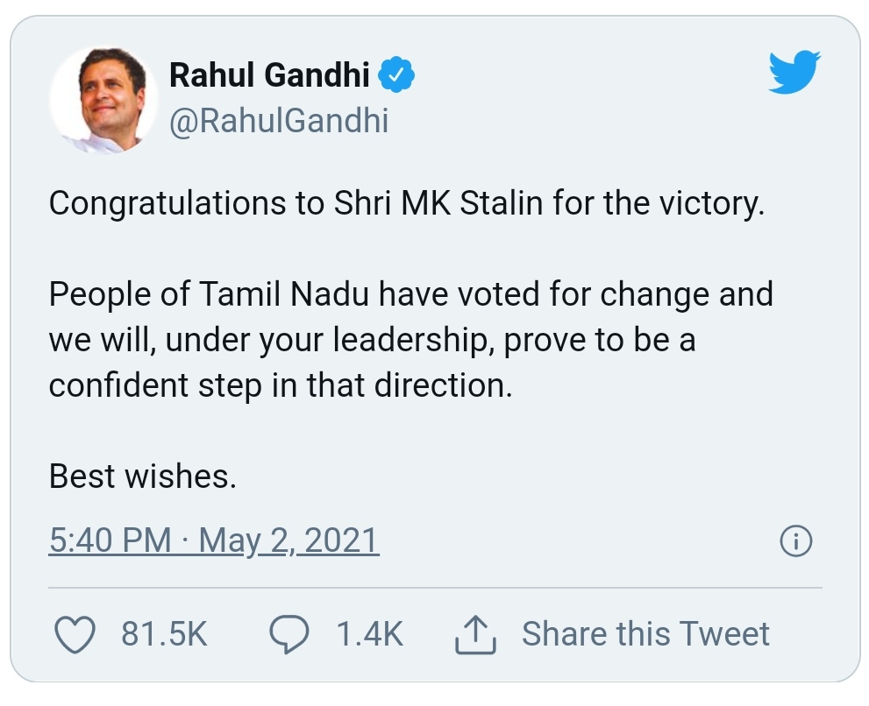Click the reply speech bubble icon
Image resolution: width=869 pixels, height=706 pixels.
288,634
